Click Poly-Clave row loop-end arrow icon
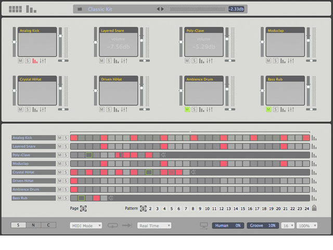 point(163,155)
